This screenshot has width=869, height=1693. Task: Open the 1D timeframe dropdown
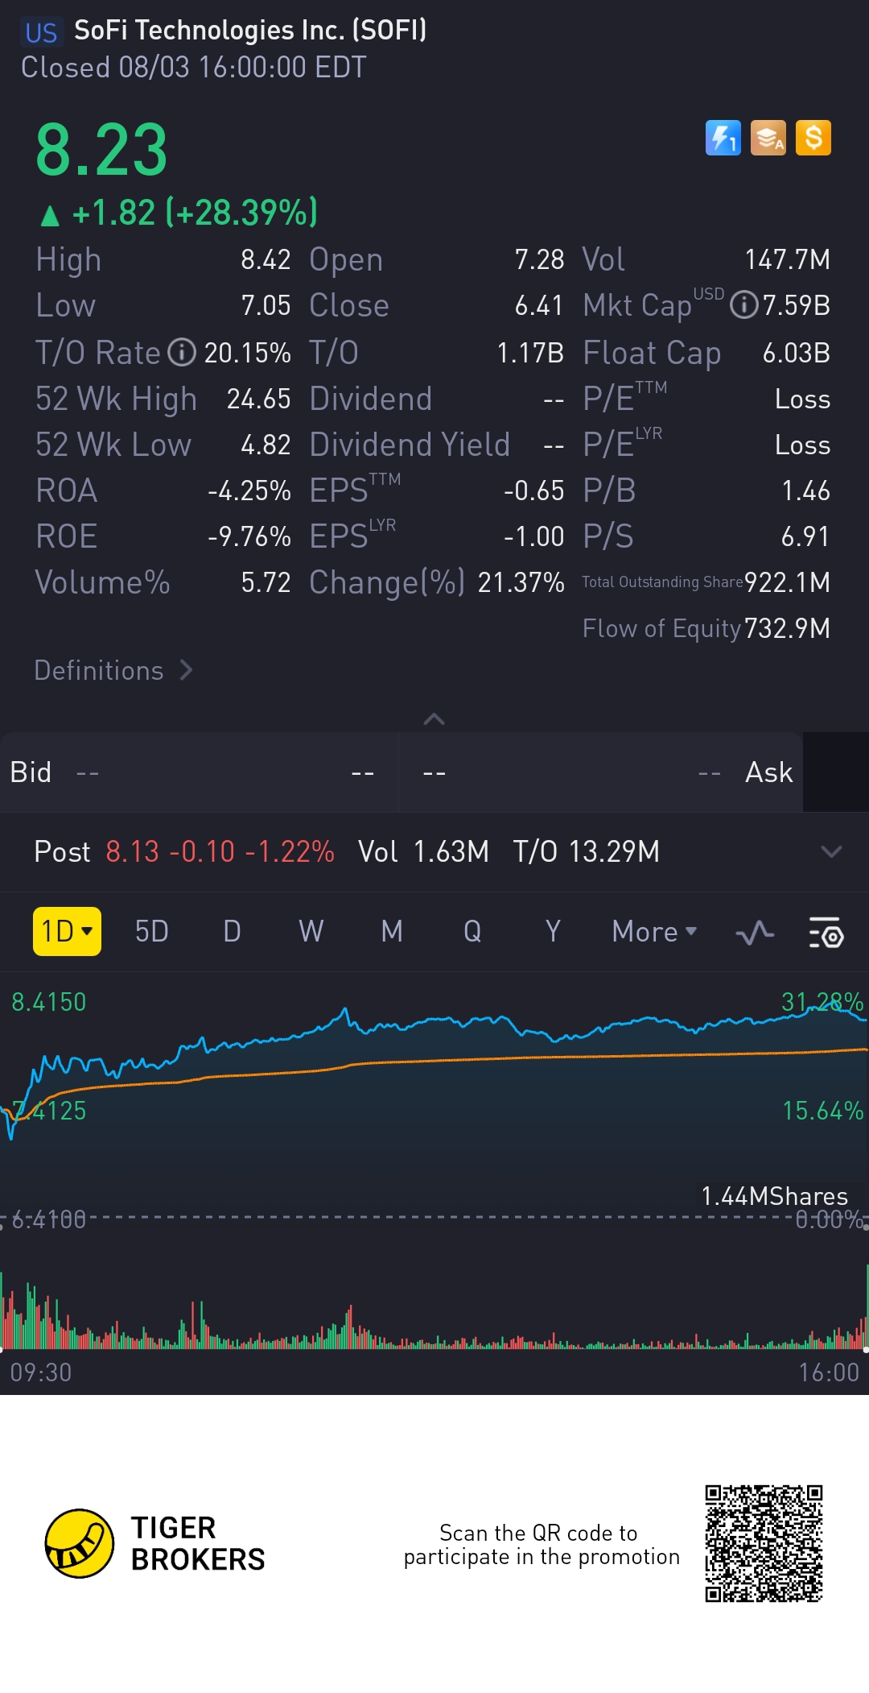point(67,932)
